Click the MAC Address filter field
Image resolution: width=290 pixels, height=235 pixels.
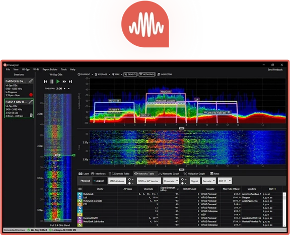coord(117,181)
